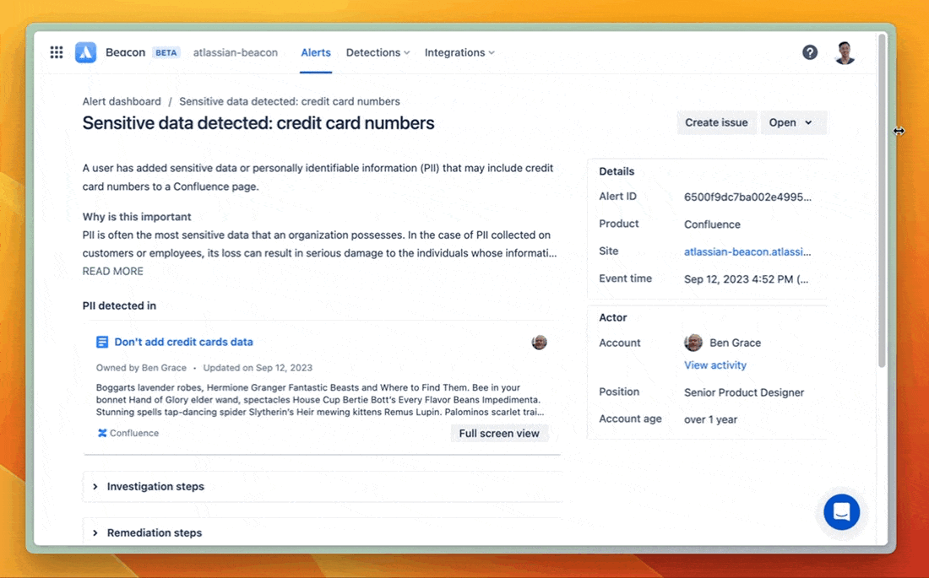Click the alert title heading
Screen dimensions: 929x578
[x=258, y=123]
